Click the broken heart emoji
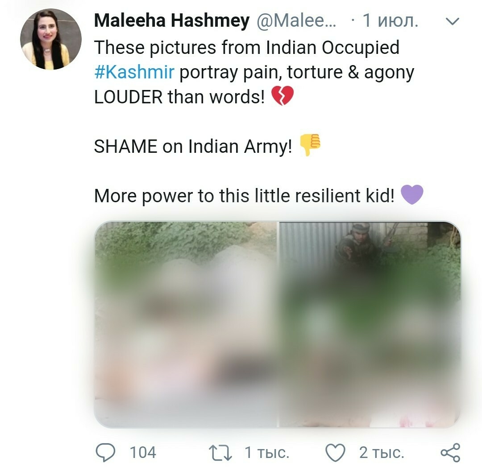The height and width of the screenshot is (474, 482). [282, 96]
